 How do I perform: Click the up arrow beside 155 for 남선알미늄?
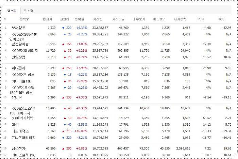[x=63, y=44]
